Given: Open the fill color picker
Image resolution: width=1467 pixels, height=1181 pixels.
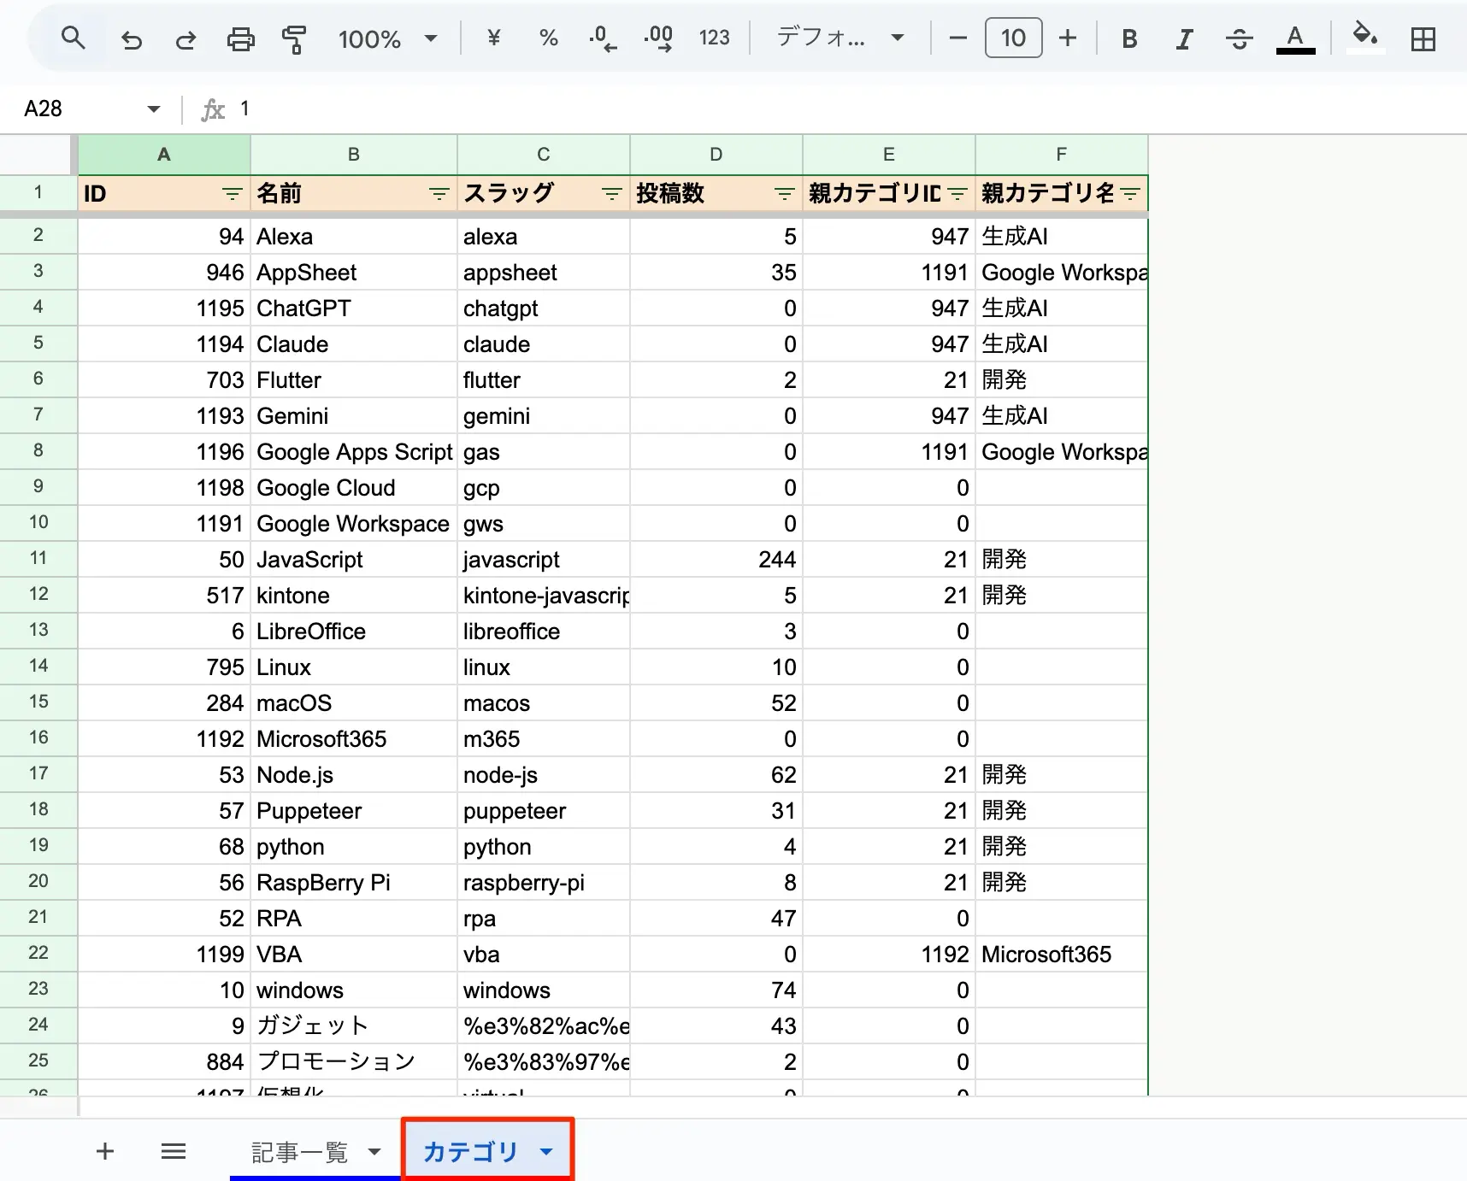Looking at the screenshot, I should pyautogui.click(x=1364, y=38).
